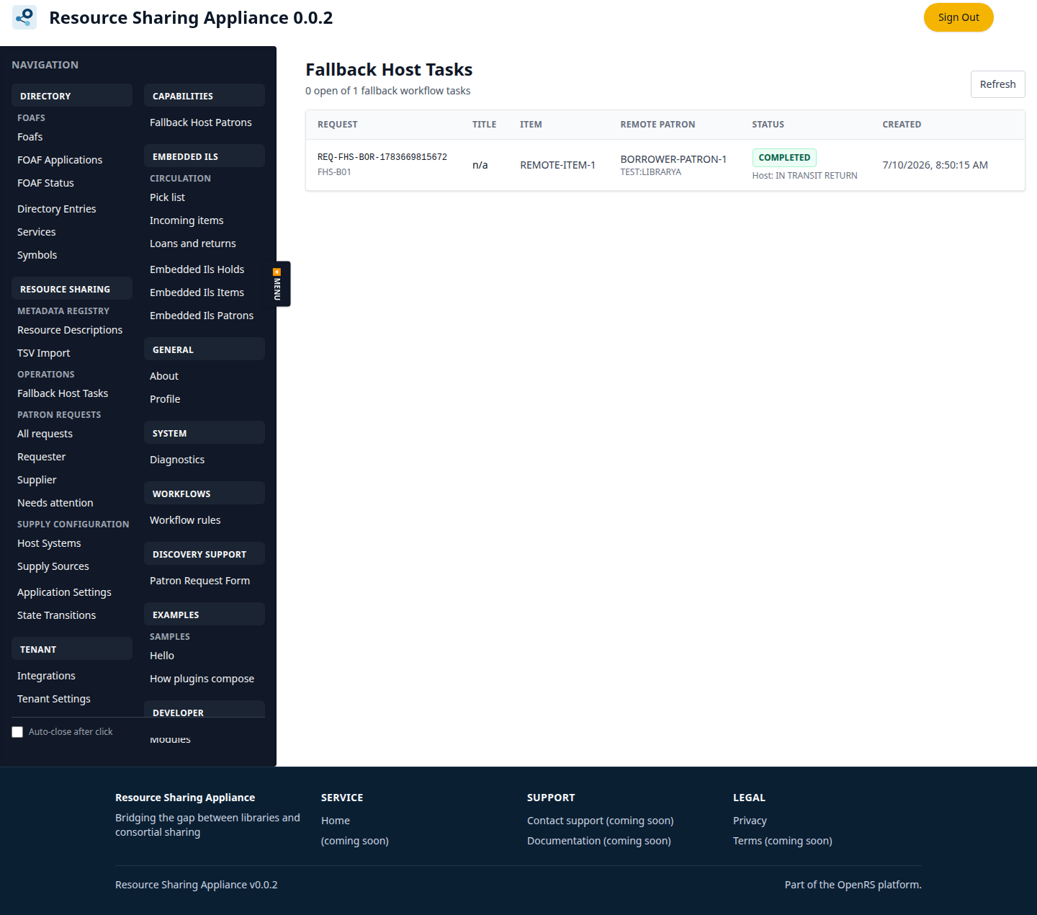This screenshot has width=1037, height=915.
Task: Click Contact support (coming soon) footer link
Action: click(x=601, y=821)
